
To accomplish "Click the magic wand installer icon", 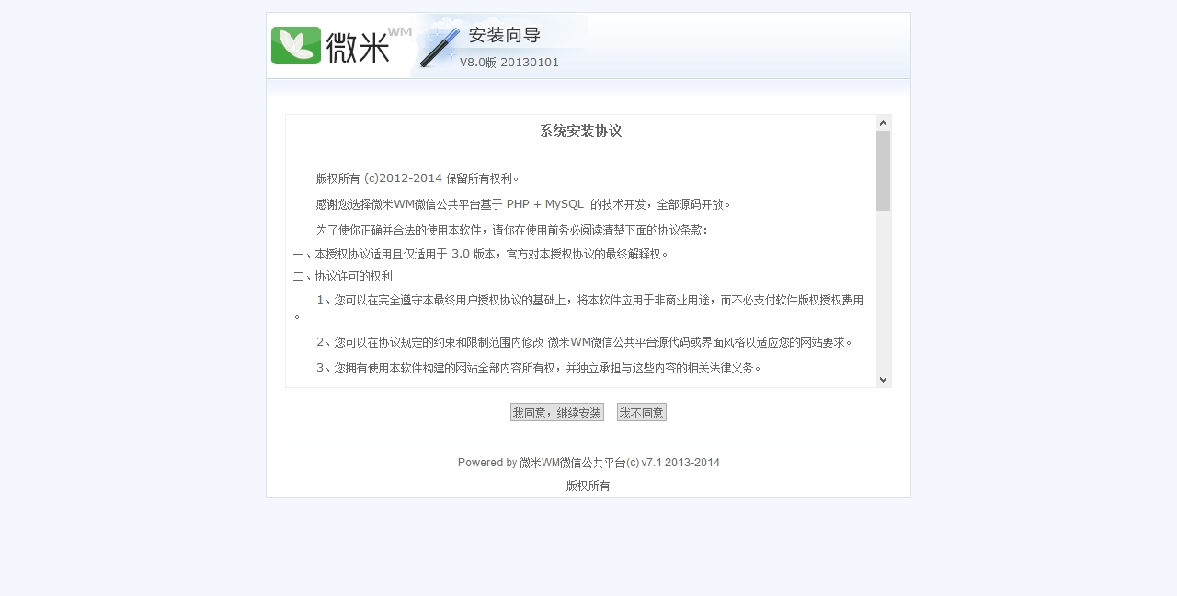I will (440, 48).
